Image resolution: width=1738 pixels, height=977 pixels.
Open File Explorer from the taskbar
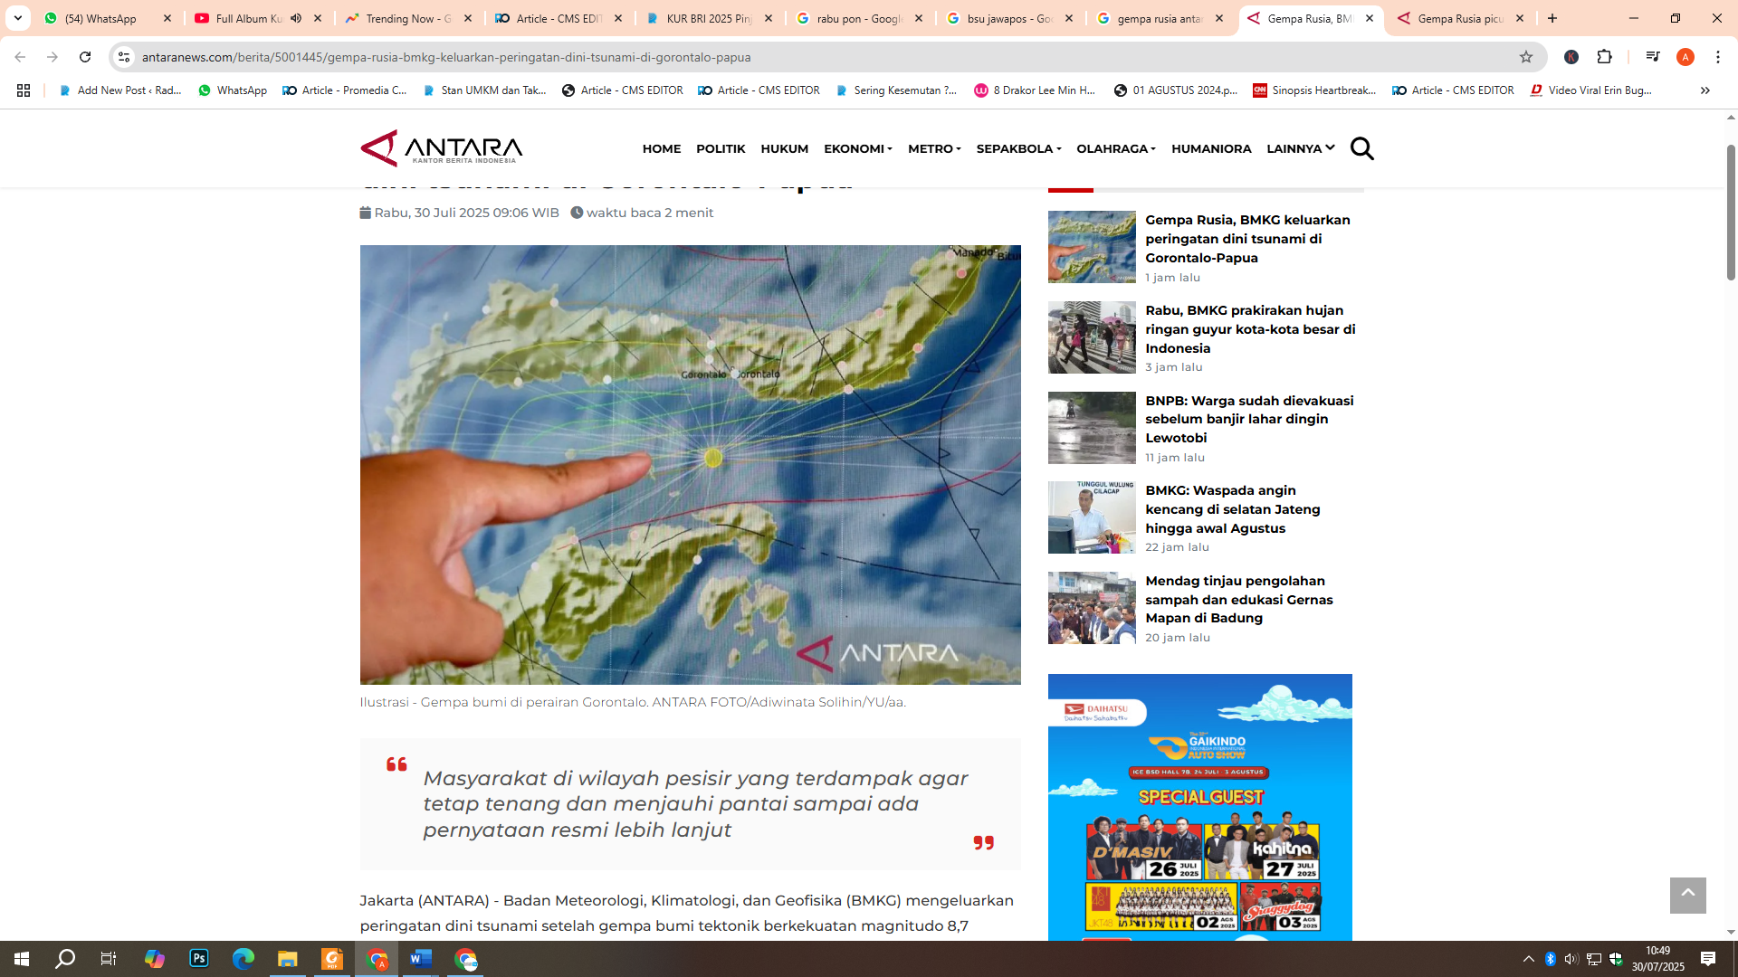tap(287, 959)
